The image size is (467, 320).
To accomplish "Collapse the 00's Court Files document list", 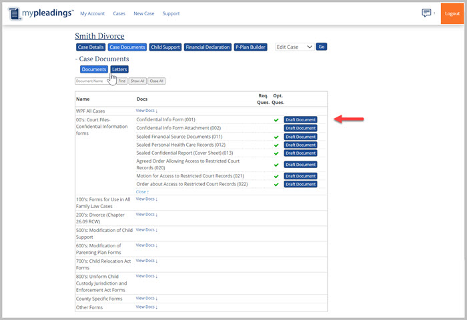I will coord(143,192).
